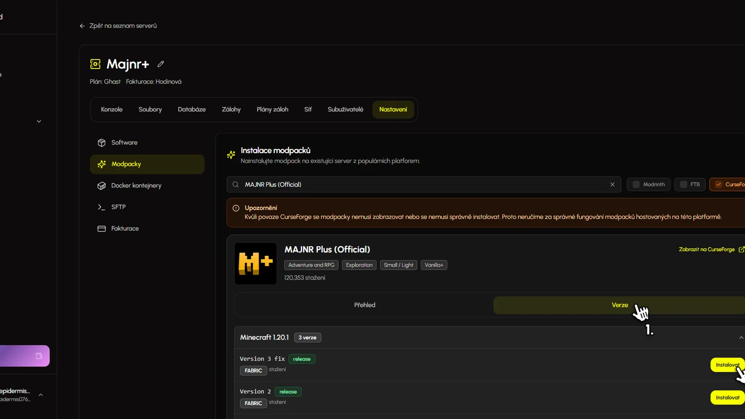
Task: Disable the CurseForge platform checkbox
Action: pos(719,184)
